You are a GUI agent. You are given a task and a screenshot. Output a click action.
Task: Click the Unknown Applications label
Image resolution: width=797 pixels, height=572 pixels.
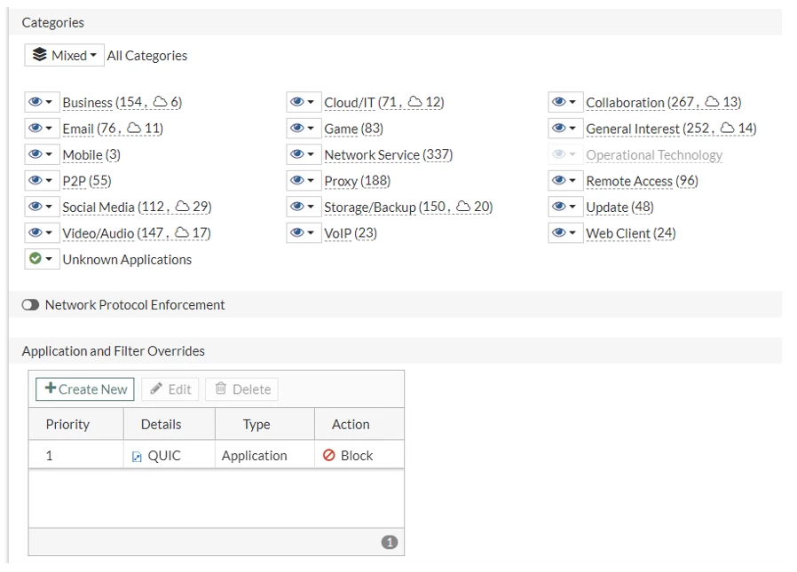(127, 260)
